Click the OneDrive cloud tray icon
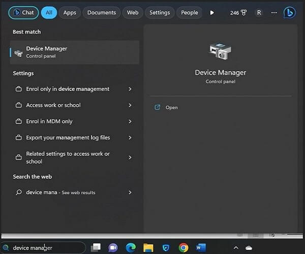305x254 pixels. tap(249, 248)
